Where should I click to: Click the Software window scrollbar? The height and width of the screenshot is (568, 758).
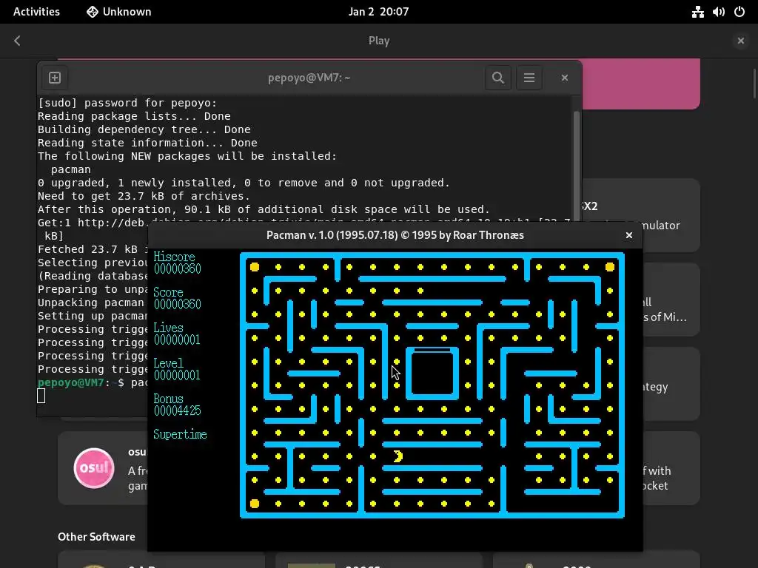(754, 83)
